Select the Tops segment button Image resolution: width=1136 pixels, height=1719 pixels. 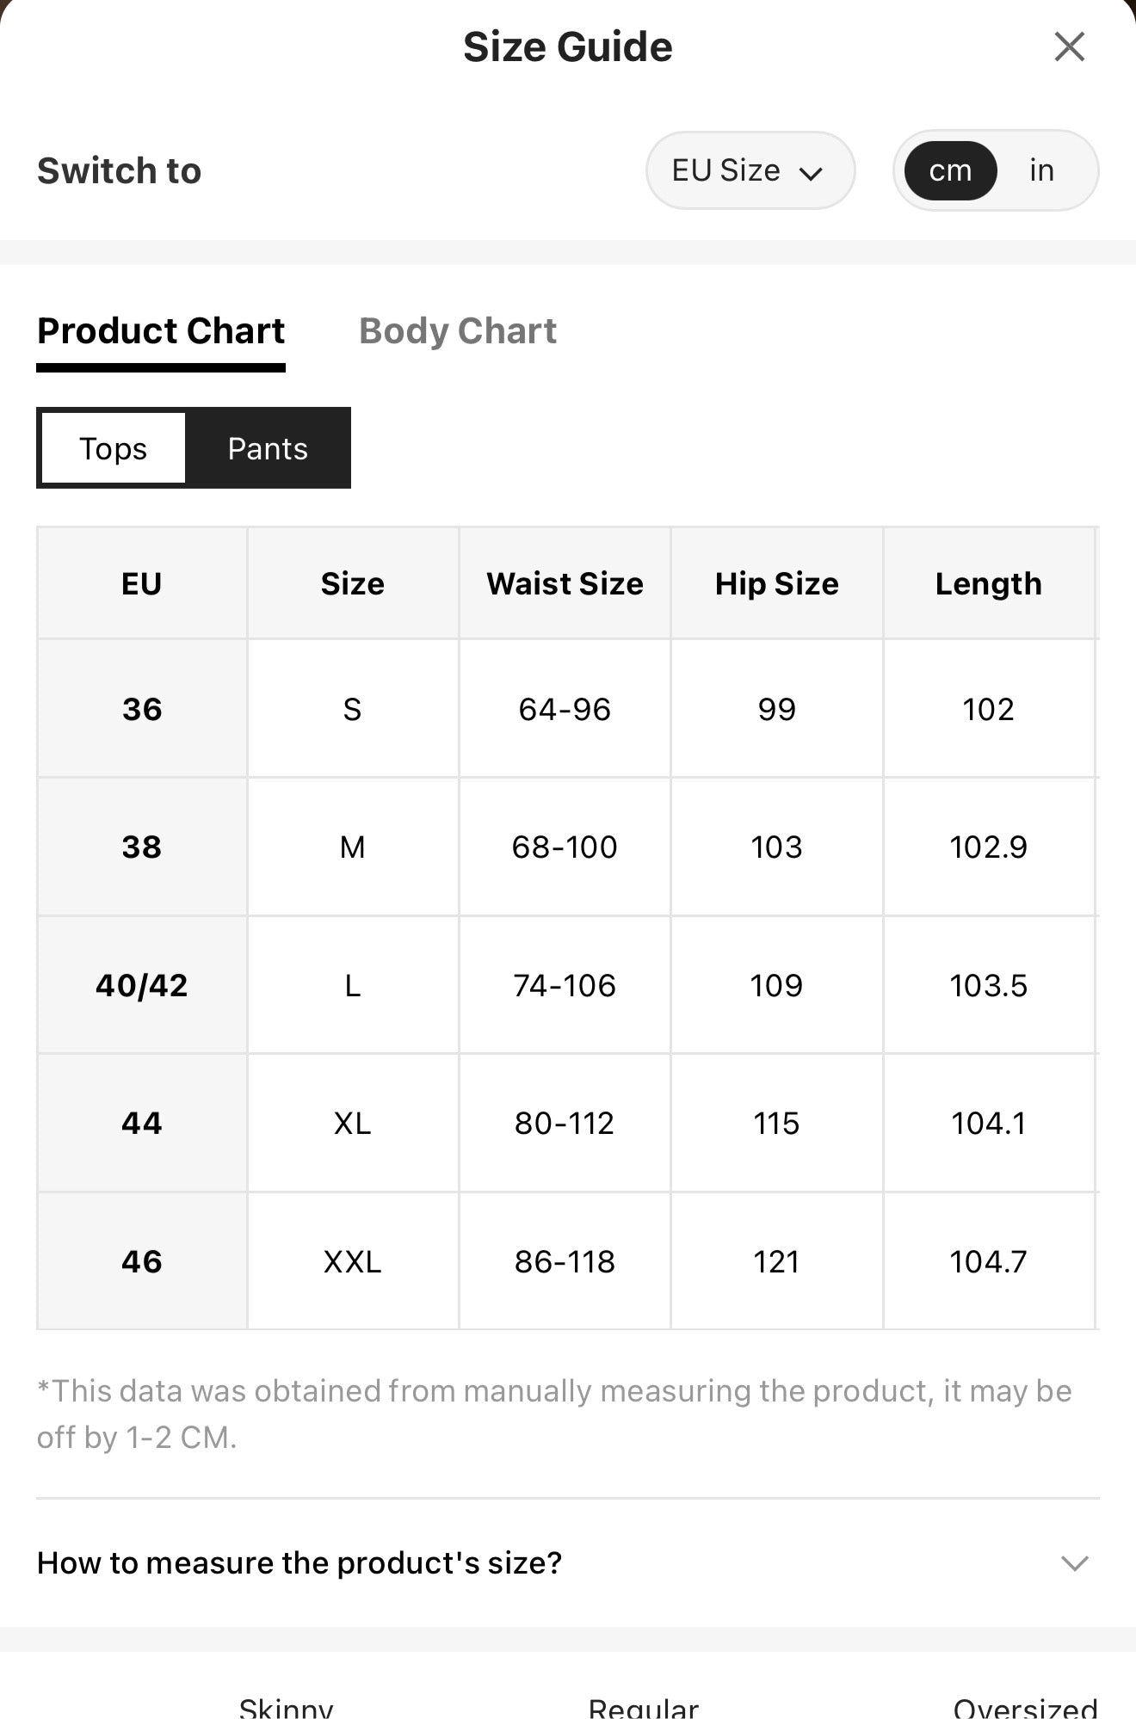tap(113, 448)
